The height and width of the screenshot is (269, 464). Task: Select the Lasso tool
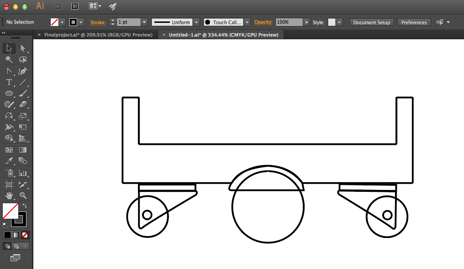pyautogui.click(x=23, y=59)
